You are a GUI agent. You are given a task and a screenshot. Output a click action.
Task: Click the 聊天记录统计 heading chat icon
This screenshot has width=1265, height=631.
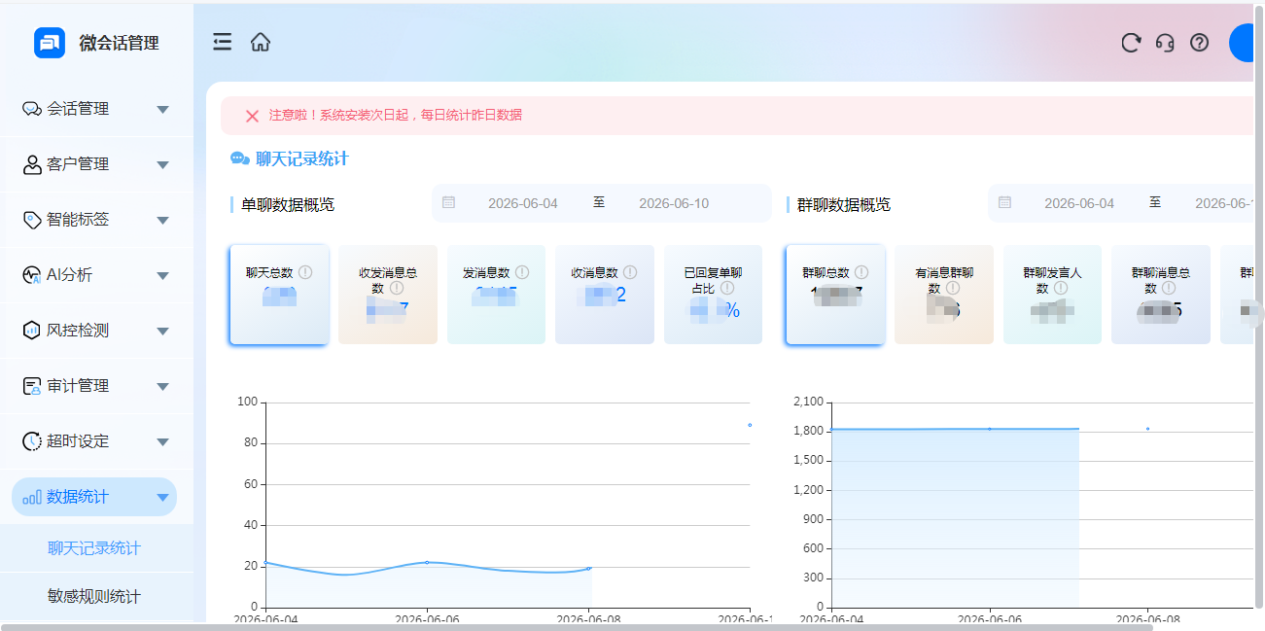[240, 158]
